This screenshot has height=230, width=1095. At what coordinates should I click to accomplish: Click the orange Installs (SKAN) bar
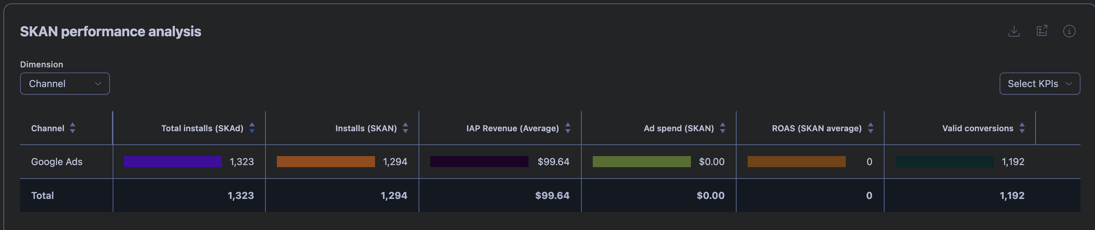click(x=326, y=162)
